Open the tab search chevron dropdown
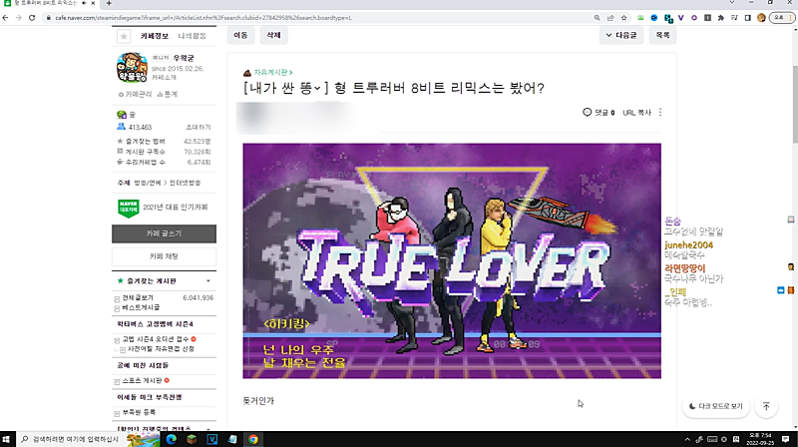798x447 pixels. (732, 3)
